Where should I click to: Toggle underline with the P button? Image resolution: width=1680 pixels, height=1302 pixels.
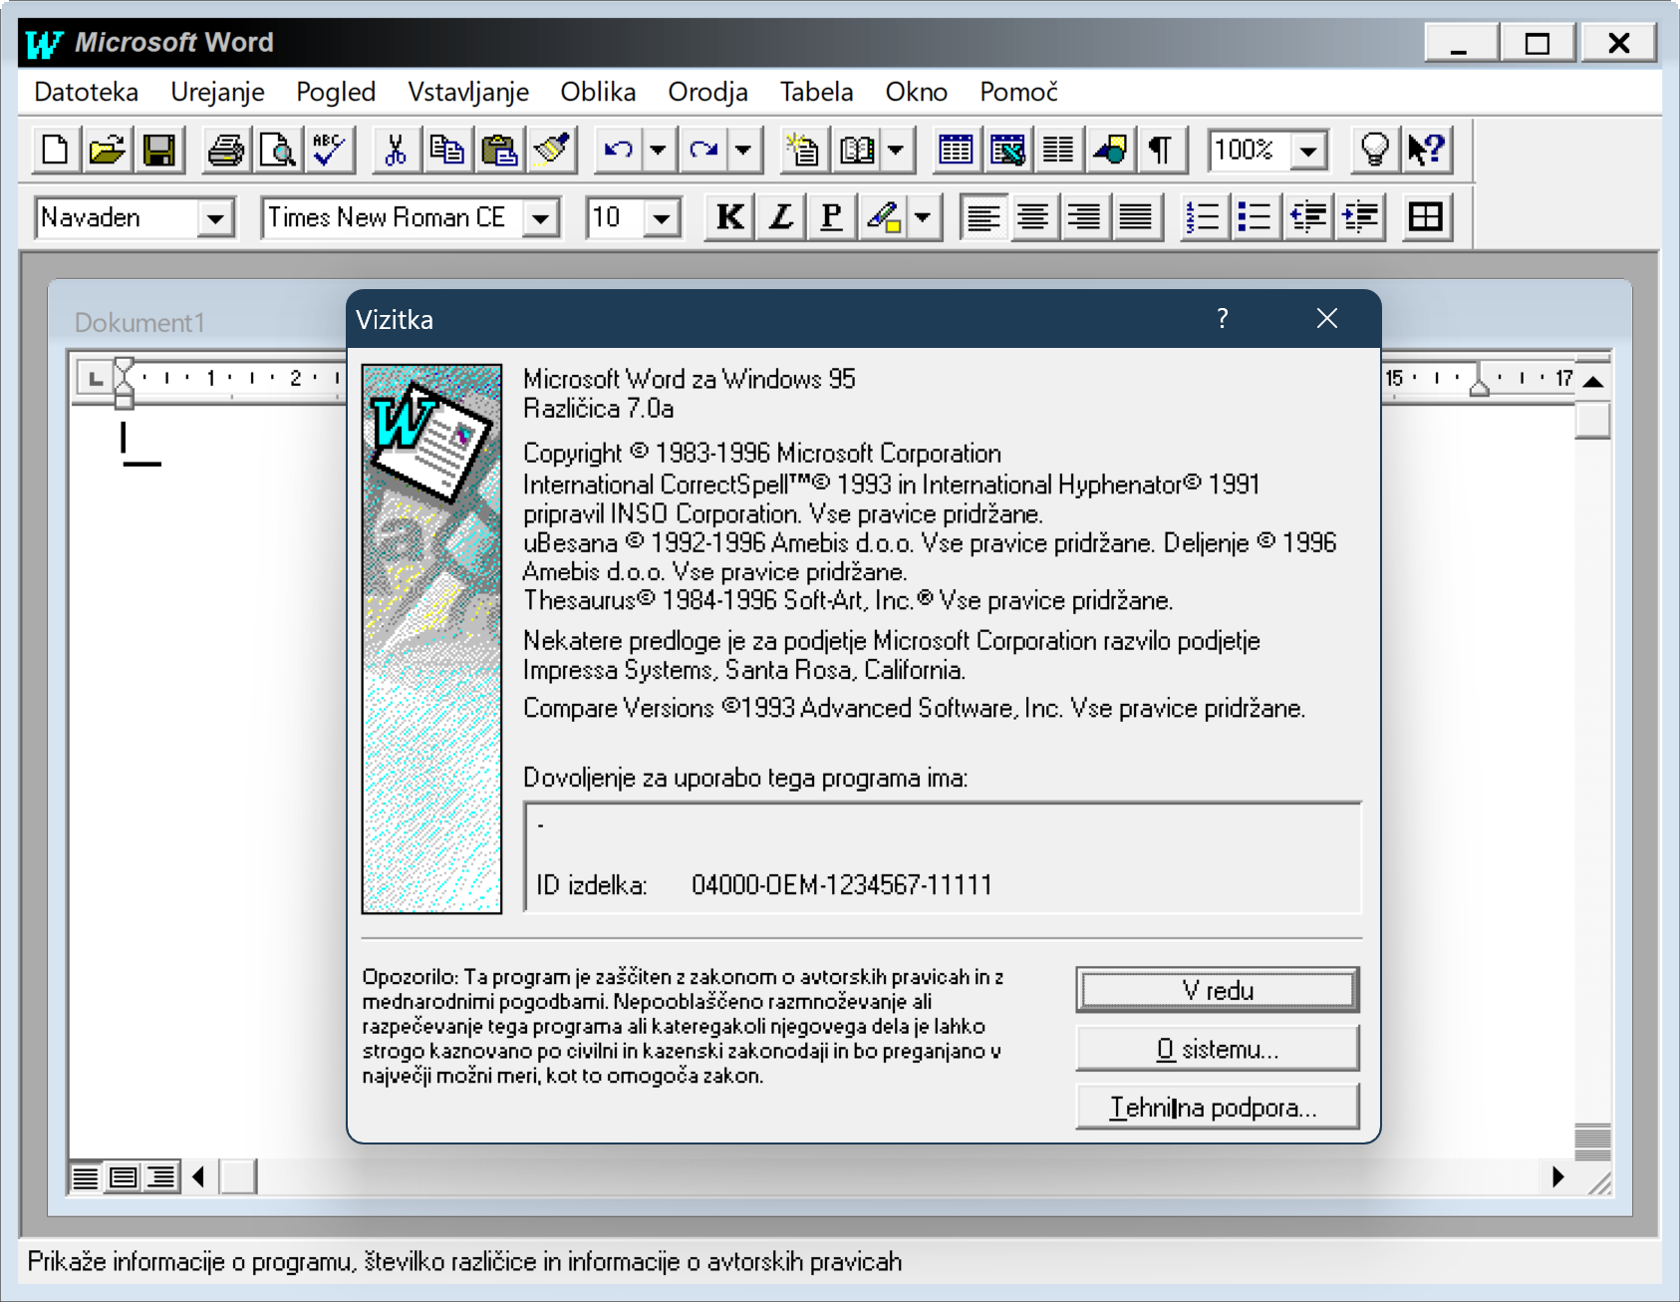tap(831, 217)
